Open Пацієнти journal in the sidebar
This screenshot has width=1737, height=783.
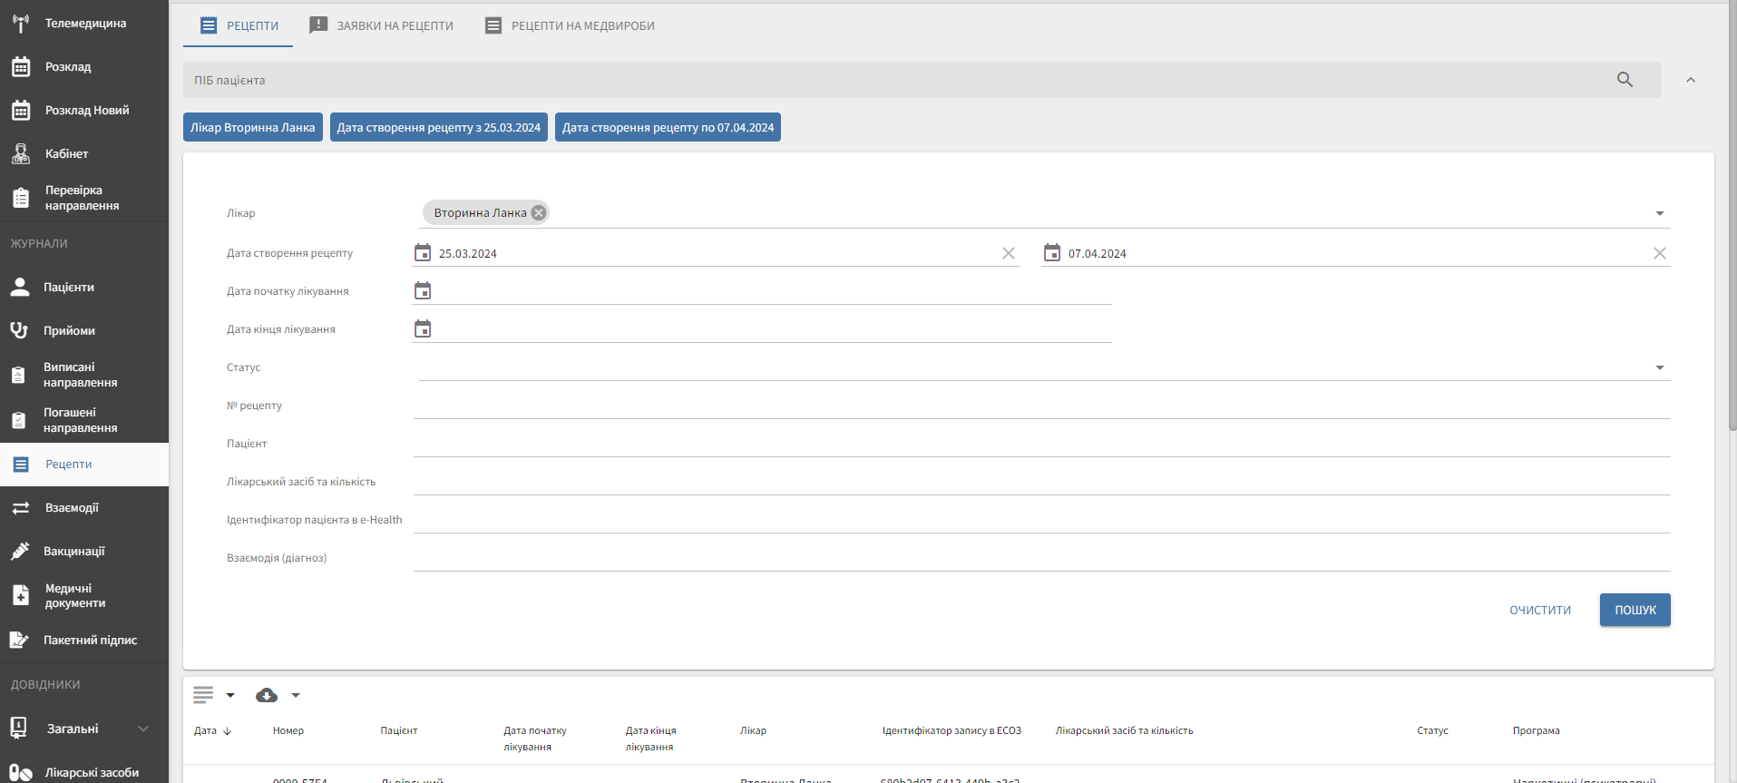(68, 288)
